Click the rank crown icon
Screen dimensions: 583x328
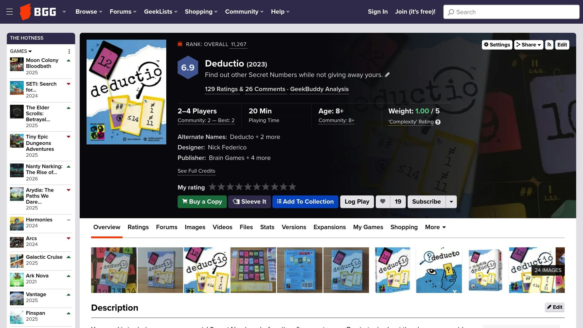180,44
